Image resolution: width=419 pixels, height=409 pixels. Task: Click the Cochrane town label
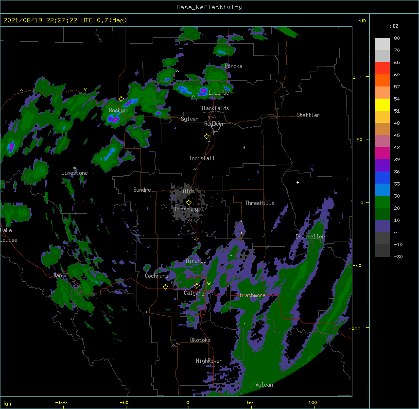click(157, 276)
